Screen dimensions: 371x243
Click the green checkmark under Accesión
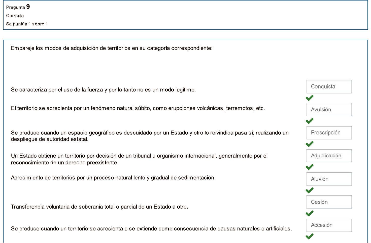(310, 236)
